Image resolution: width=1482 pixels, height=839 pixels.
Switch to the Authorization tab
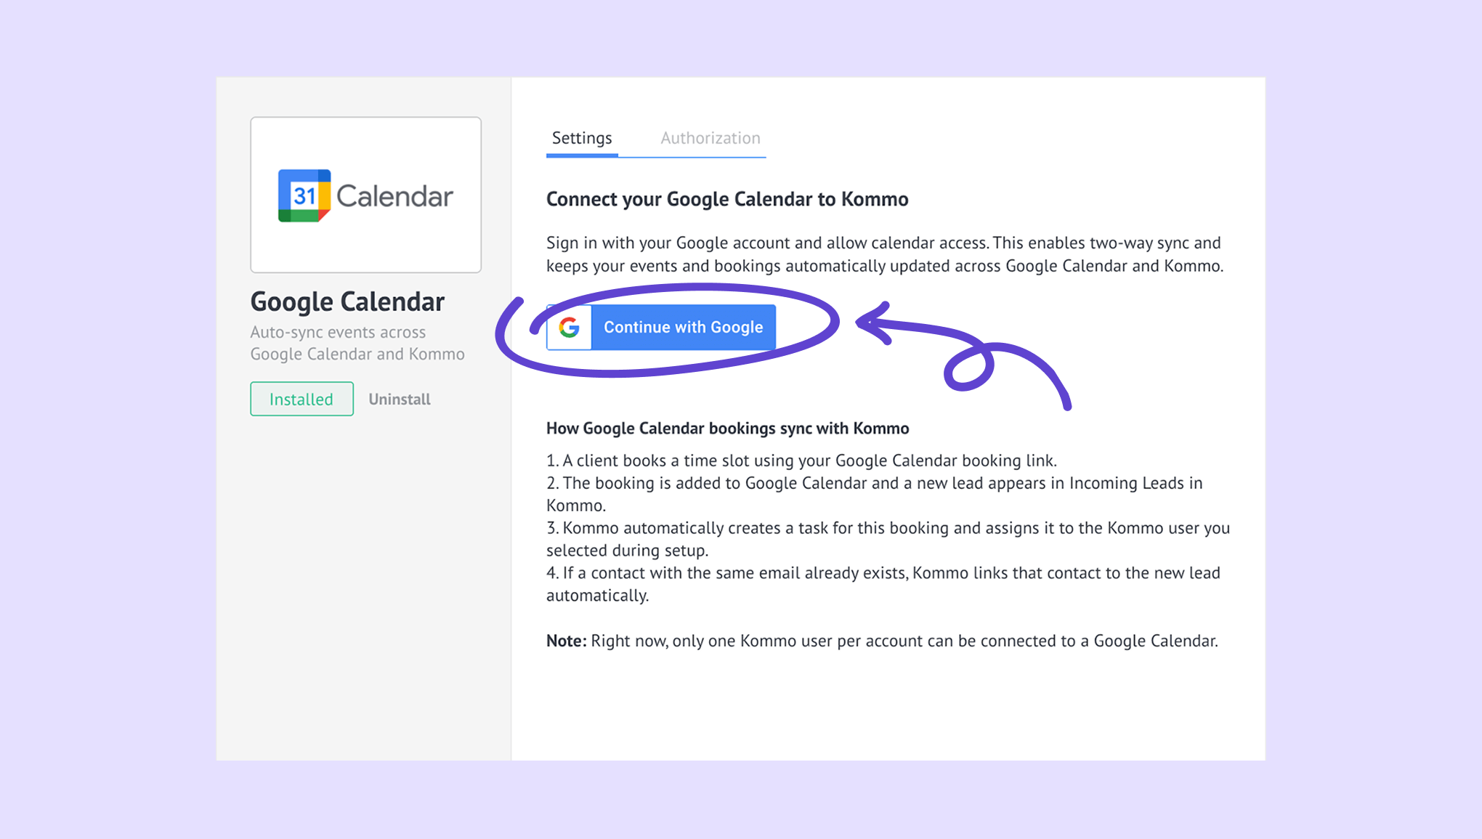pos(710,138)
